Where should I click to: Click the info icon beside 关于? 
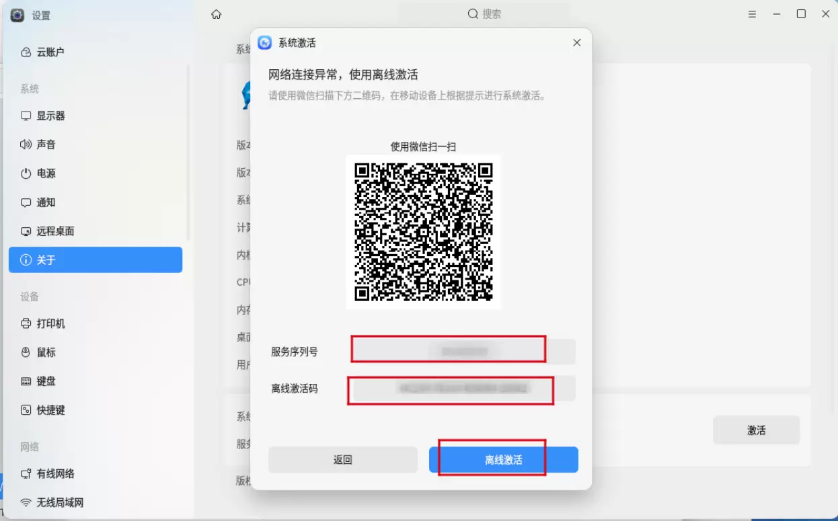[26, 259]
